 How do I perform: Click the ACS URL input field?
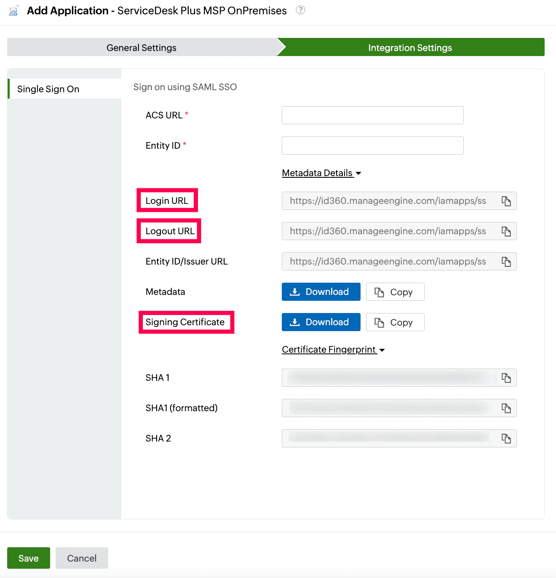click(372, 115)
